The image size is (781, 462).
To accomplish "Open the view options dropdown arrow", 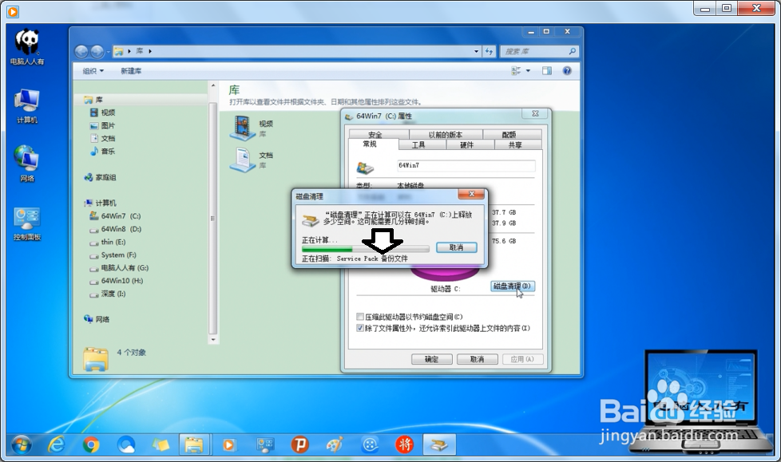I will pos(528,71).
